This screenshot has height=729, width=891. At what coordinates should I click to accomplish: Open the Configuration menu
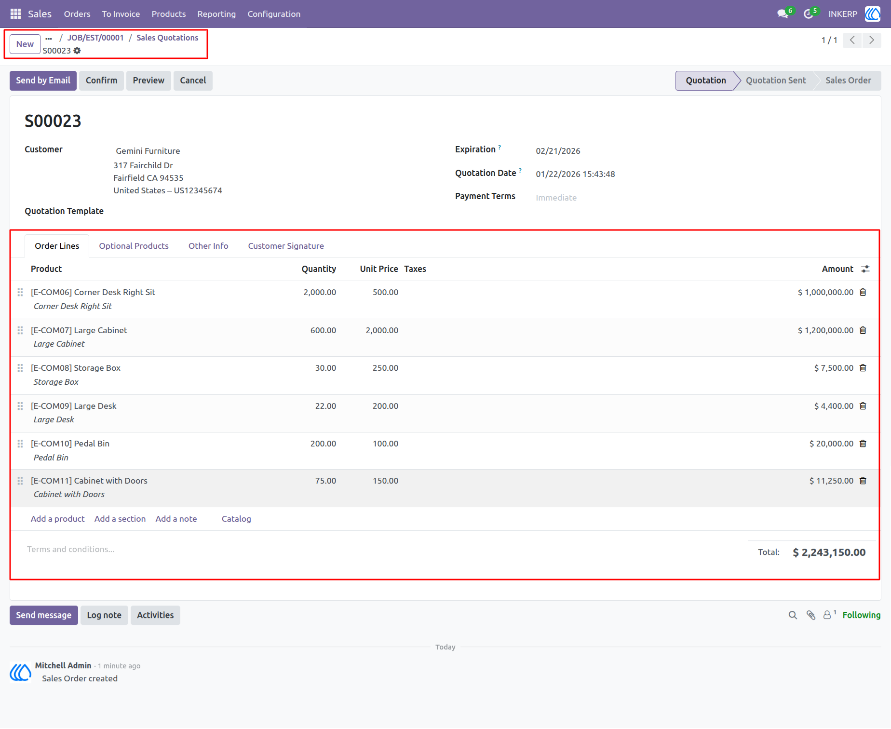point(274,14)
